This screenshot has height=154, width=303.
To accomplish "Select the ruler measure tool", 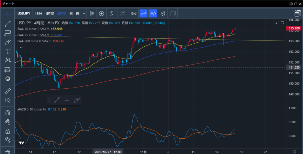I will click(x=8, y=91).
